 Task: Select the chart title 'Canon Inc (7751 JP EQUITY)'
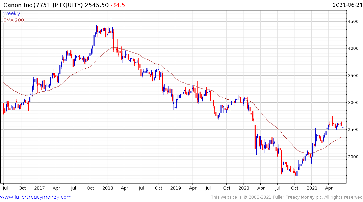pos(43,5)
